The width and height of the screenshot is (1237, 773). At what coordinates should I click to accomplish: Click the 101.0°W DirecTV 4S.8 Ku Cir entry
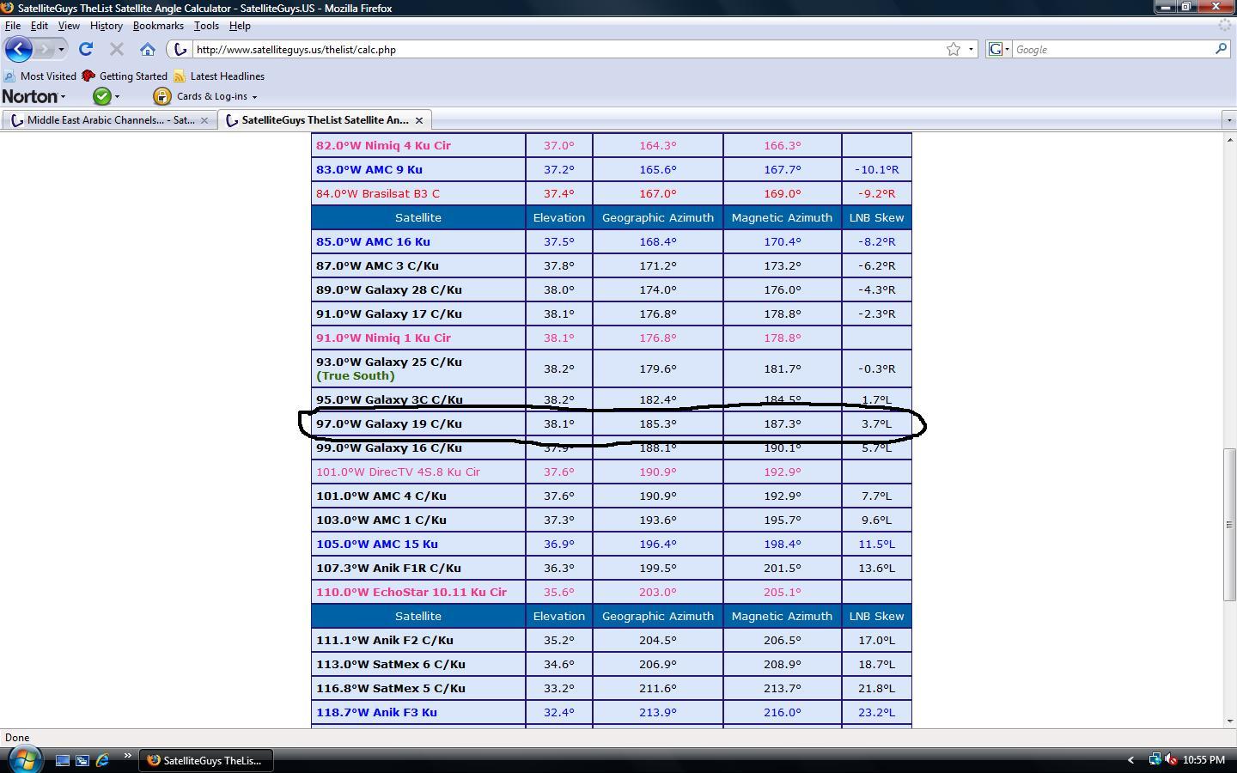398,472
